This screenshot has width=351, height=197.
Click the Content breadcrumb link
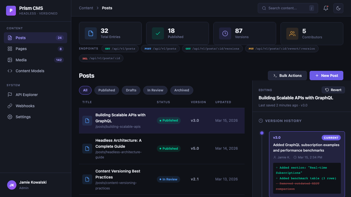(86, 8)
